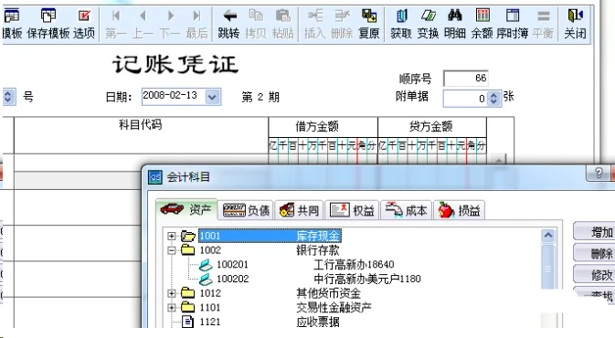
Task: Click the account tree scrollbar up arrow
Action: click(x=548, y=236)
